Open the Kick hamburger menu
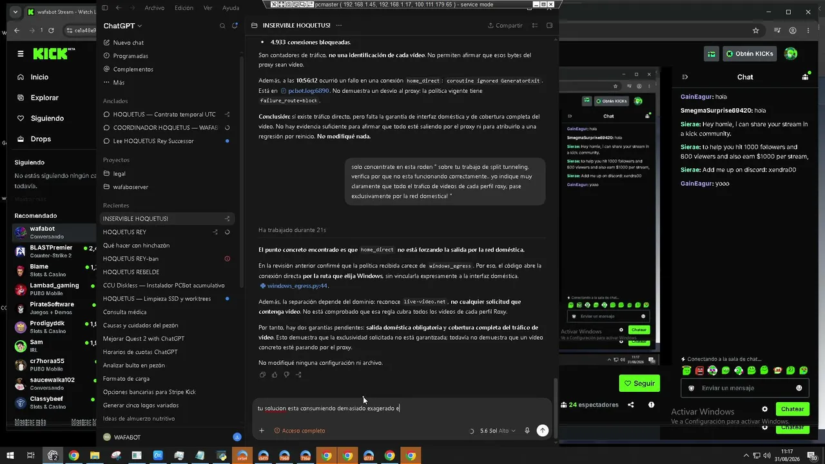Screen dimensions: 825x464 click(x=21, y=54)
